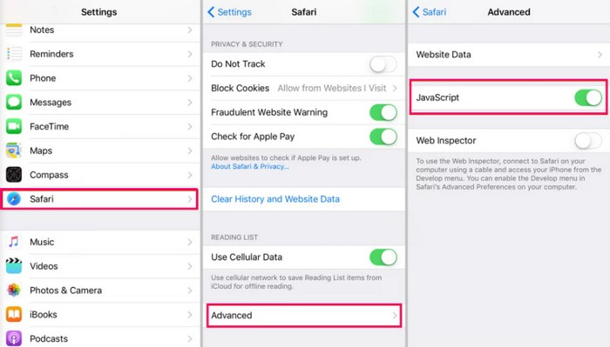Turn on the Web Inspector toggle
Image resolution: width=610 pixels, height=347 pixels.
point(588,141)
